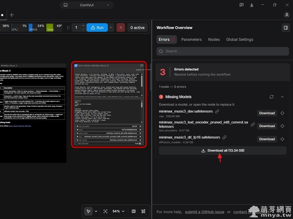Open the user account icon
293x219 pixels.
pyautogui.click(x=287, y=15)
